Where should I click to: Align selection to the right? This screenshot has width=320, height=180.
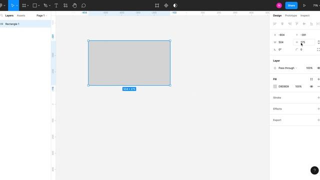pyautogui.click(x=289, y=24)
